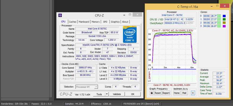Click core 2 temperature 26.3°
Image resolution: width=233 pixels, height=106 pixels.
point(214,23)
